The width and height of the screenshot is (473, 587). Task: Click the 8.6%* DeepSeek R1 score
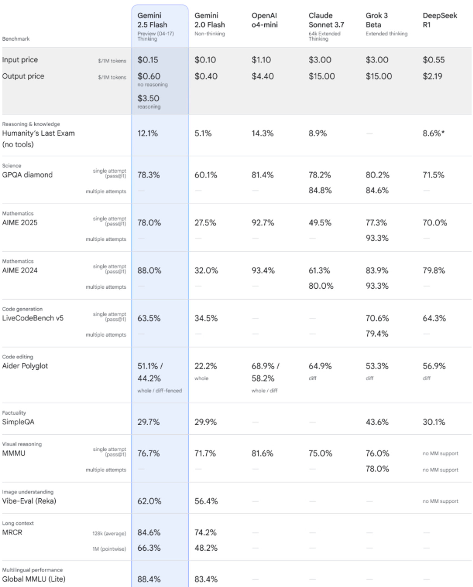434,133
